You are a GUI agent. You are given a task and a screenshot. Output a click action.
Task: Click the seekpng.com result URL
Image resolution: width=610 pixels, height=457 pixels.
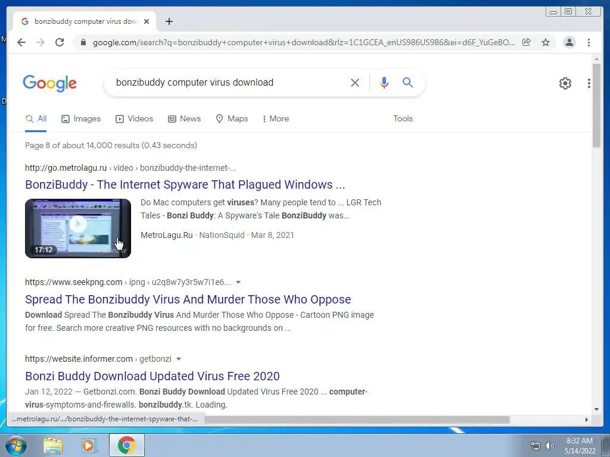(x=127, y=282)
